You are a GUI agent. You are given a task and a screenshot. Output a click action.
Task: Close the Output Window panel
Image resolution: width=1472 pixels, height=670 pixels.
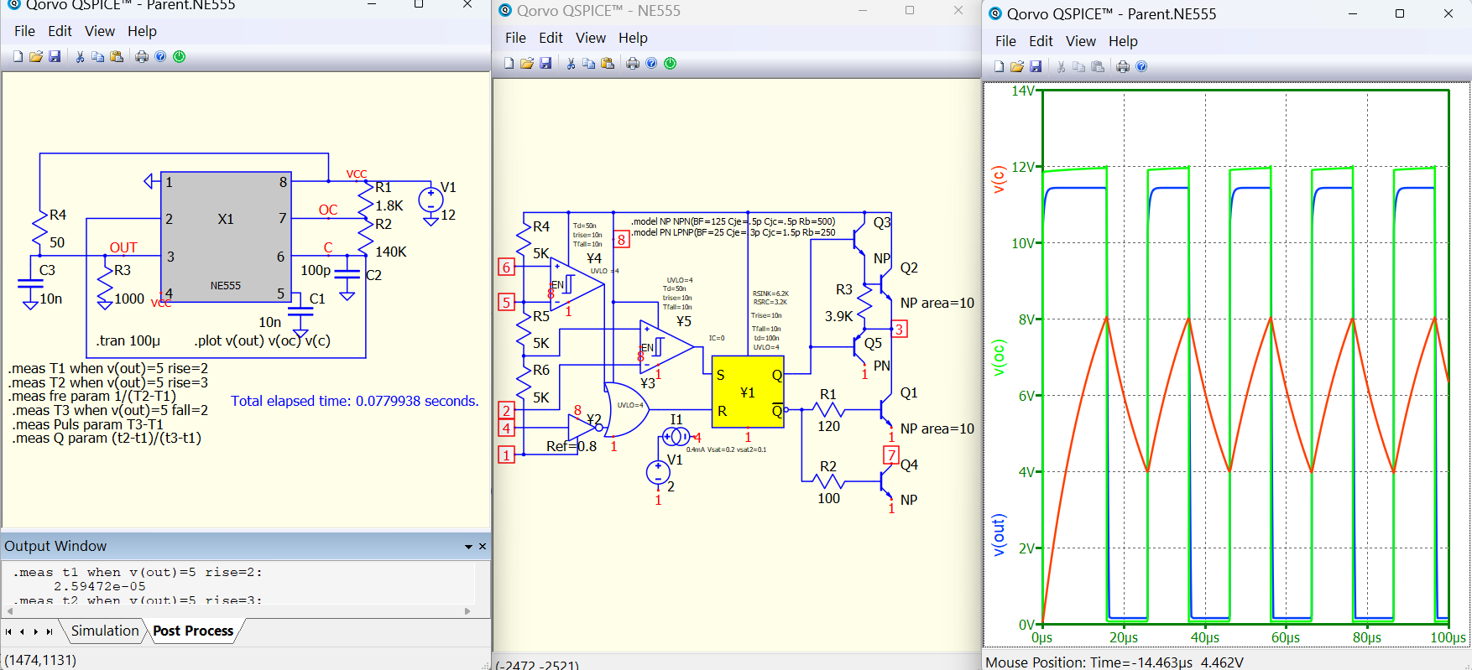coord(483,547)
